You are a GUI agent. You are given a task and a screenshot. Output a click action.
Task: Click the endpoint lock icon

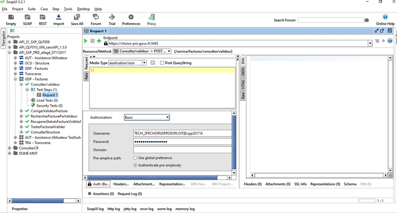pos(106,43)
